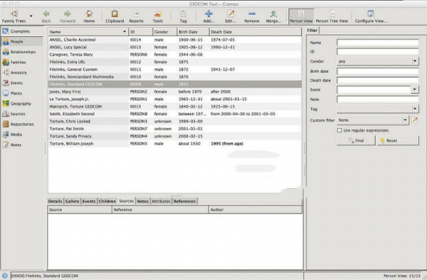Viewport: 427px width, 280px height.
Task: Select row Smith, Elizabeth Second
Action: click(175, 114)
